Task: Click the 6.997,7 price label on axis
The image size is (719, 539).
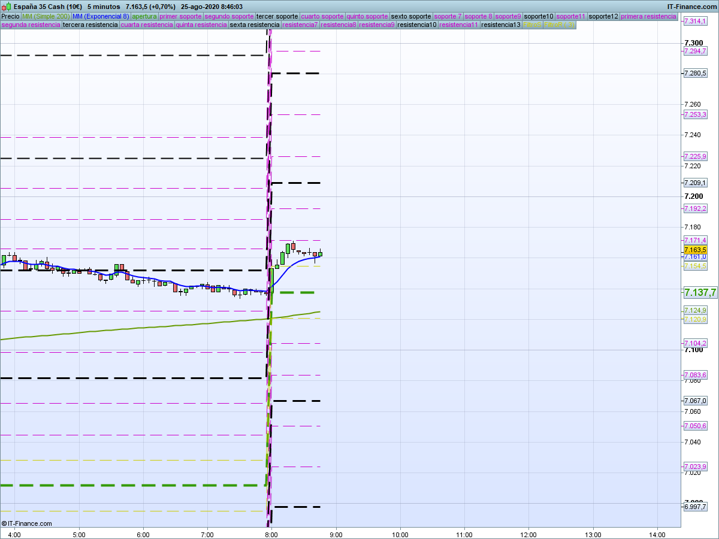Action: pos(695,507)
